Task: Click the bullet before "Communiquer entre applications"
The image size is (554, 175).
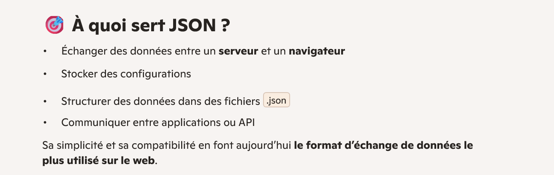Action: 45,123
